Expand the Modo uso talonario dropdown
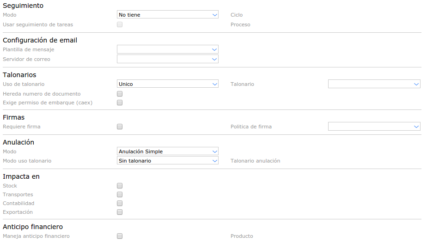427x242 pixels. [167, 161]
